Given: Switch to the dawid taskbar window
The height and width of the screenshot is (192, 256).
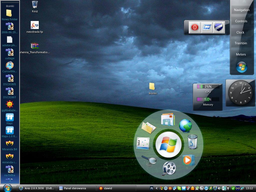Looking at the screenshot, I should click(116, 188).
